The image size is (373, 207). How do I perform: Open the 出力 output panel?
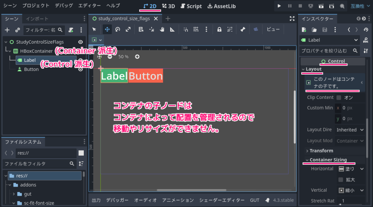[96, 200]
